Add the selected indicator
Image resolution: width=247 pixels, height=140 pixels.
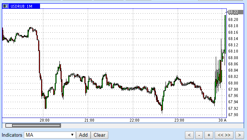83,135
